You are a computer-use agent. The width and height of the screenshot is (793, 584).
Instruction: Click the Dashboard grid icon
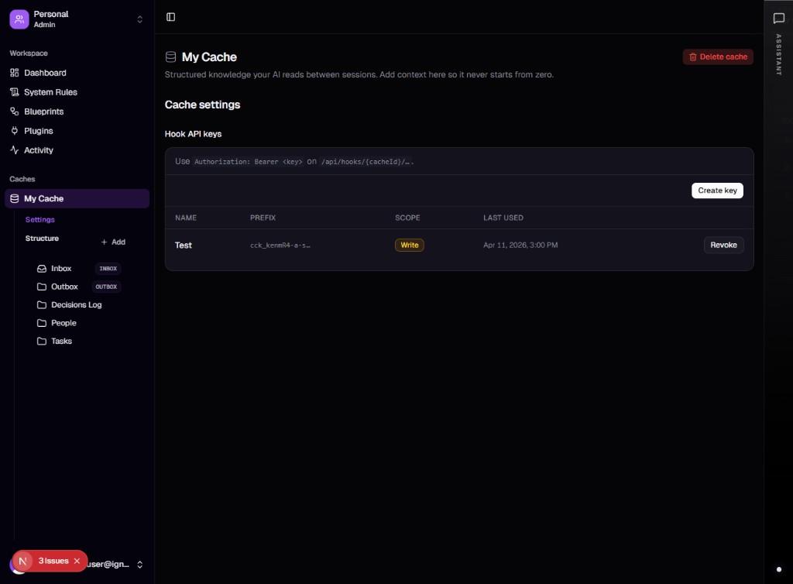click(x=14, y=73)
